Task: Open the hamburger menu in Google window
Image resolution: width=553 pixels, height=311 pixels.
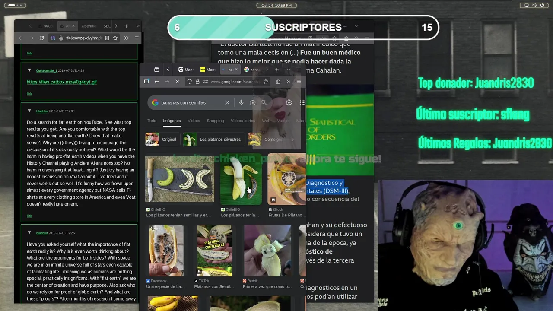Action: point(299,82)
